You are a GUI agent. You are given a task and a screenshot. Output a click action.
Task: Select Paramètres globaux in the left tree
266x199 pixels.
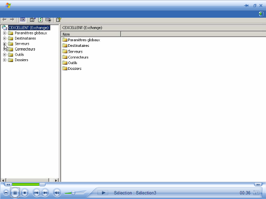click(x=31, y=33)
